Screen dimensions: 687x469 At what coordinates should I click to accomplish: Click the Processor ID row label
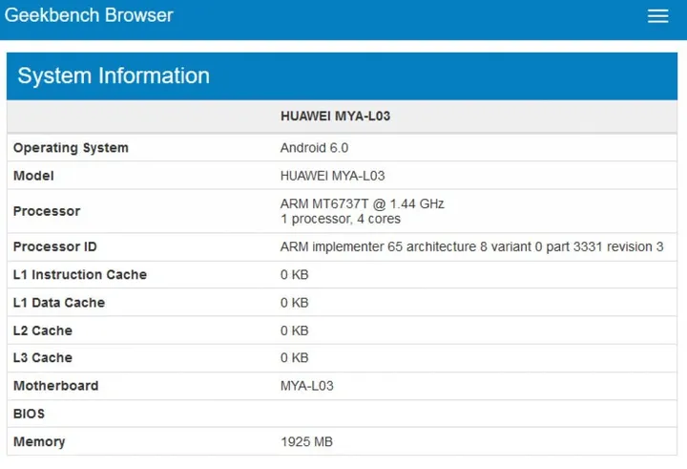pyautogui.click(x=55, y=246)
